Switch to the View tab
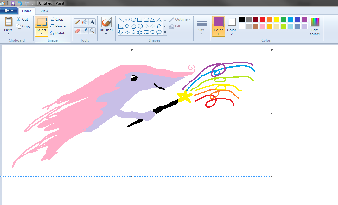This screenshot has height=205, width=338. (44, 11)
